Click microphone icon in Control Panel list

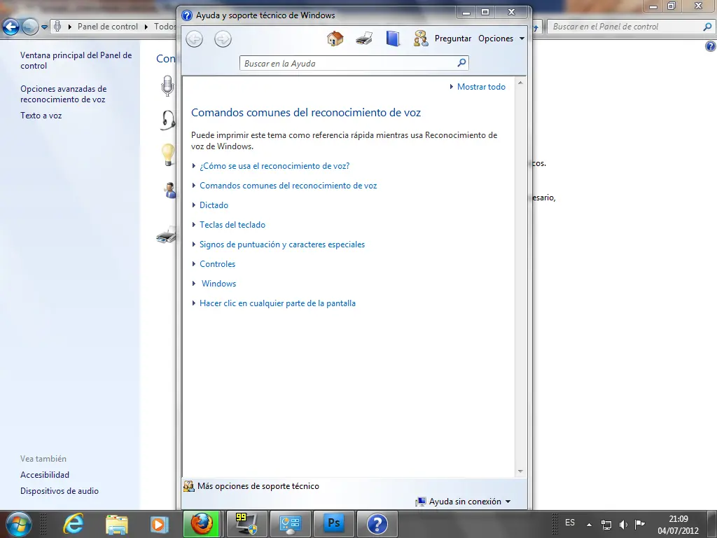point(168,85)
